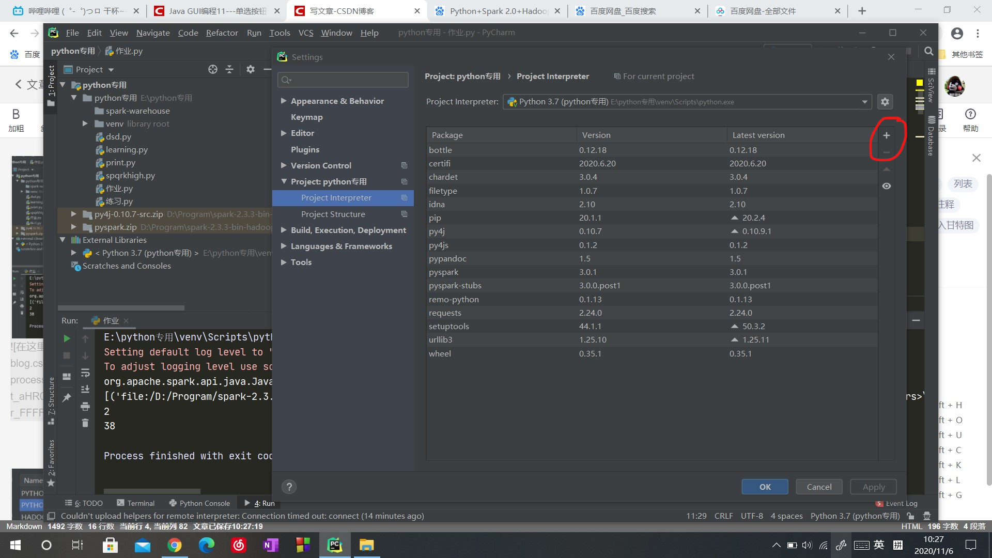Click the Settings search field
This screenshot has width=992, height=558.
pos(343,80)
